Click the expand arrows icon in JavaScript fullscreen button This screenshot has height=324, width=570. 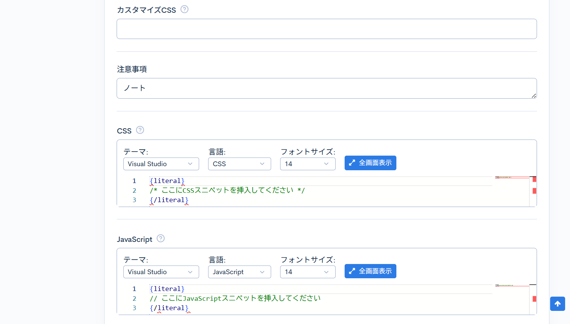click(x=352, y=271)
